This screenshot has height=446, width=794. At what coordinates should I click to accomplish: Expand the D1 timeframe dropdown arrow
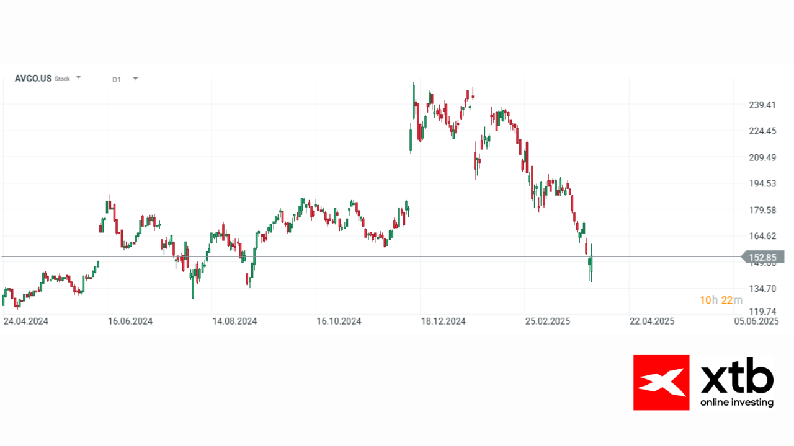(x=135, y=79)
